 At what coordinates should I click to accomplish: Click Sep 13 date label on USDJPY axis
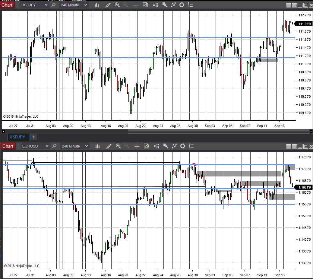pyautogui.click(x=280, y=126)
